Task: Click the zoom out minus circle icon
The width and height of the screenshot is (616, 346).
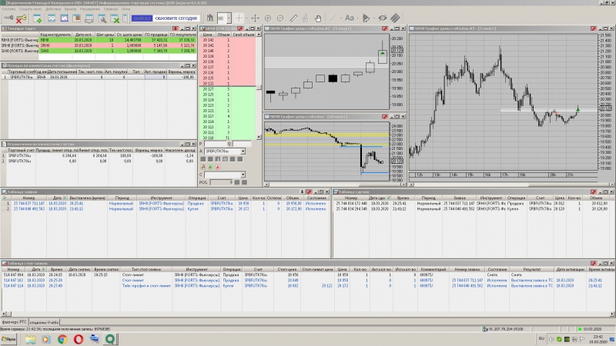Action: (x=280, y=18)
